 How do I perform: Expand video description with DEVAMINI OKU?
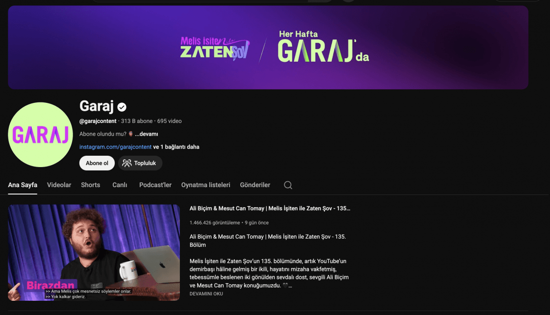[206, 293]
